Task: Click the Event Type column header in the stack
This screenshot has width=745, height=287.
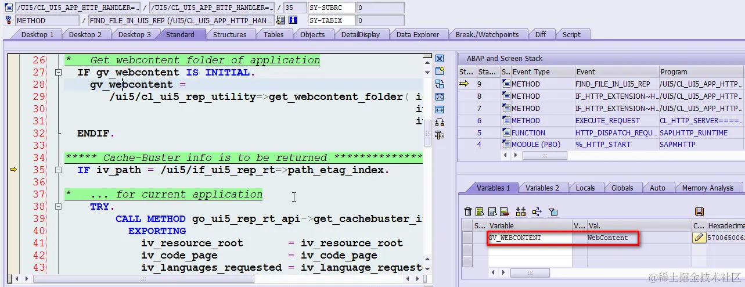Action: [542, 72]
